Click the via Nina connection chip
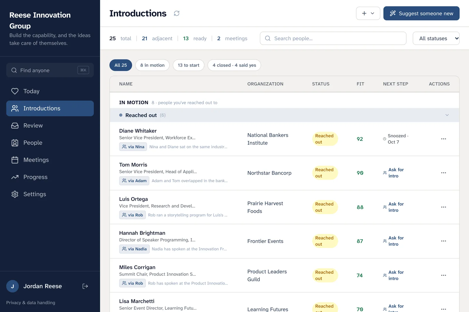 133,147
